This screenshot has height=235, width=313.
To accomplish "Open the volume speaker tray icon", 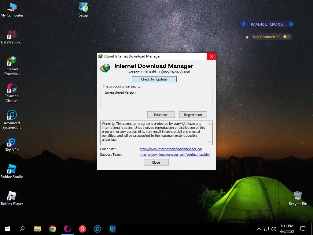I will 274,229.
